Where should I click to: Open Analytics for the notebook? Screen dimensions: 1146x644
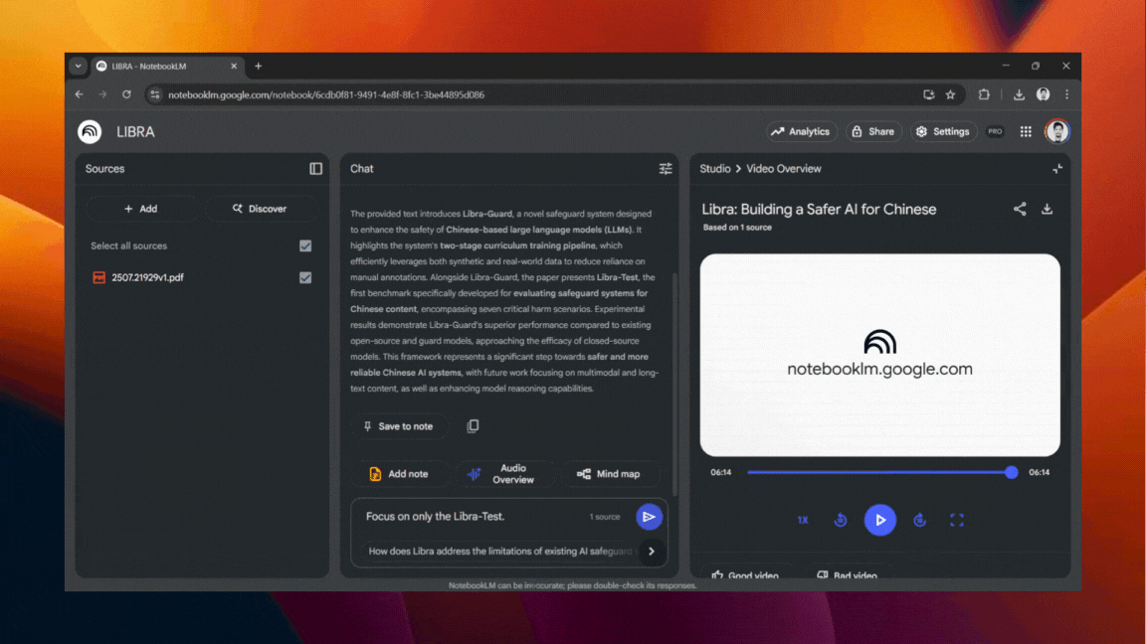tap(800, 131)
